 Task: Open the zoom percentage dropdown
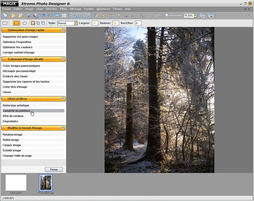196,16
